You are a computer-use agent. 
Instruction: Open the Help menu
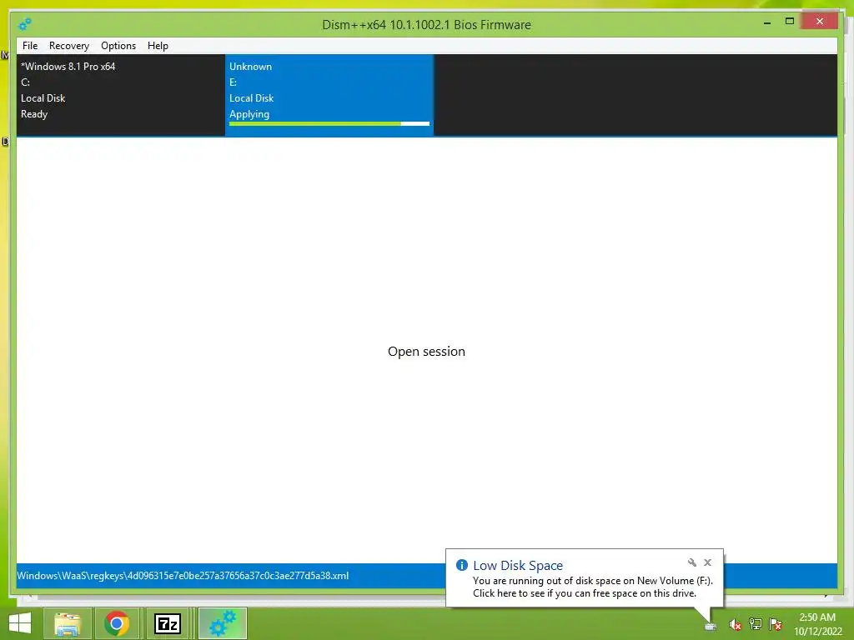click(x=158, y=46)
